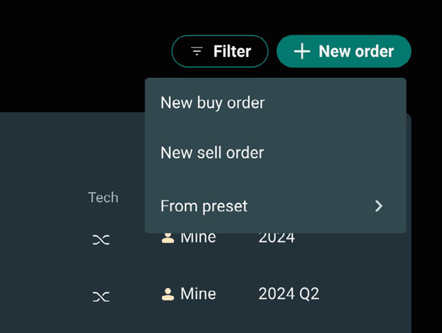Image resolution: width=442 pixels, height=333 pixels.
Task: Select the Mine label in the top row
Action: (x=198, y=238)
